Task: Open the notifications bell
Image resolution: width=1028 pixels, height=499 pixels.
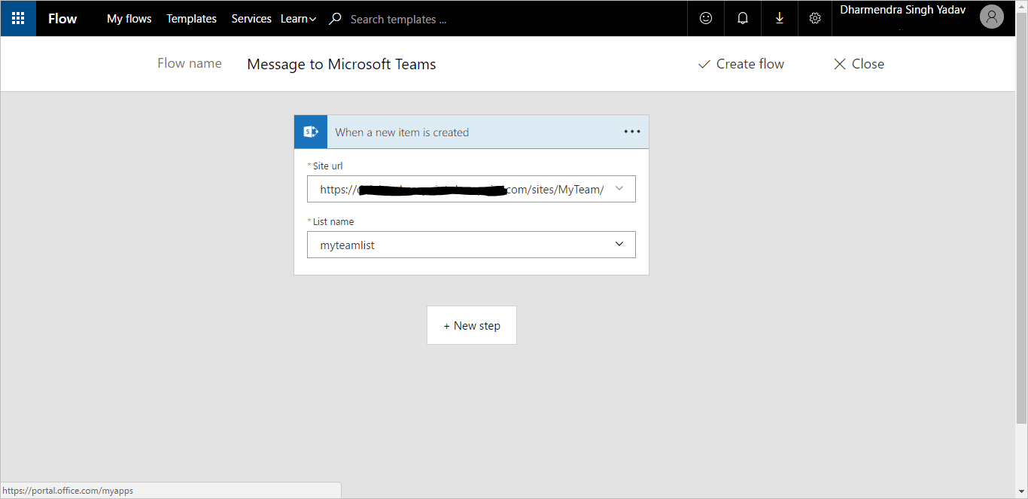Action: pos(743,18)
